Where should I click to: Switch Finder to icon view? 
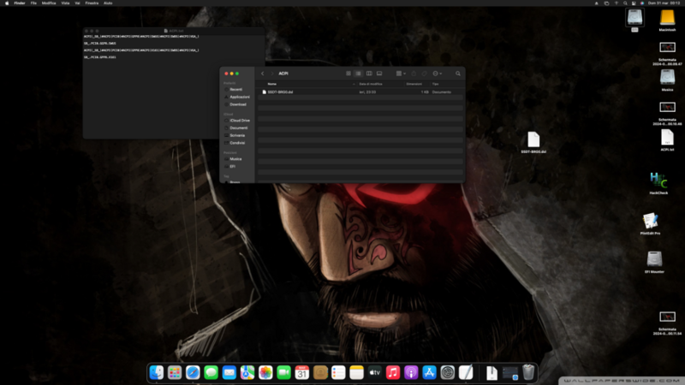348,74
